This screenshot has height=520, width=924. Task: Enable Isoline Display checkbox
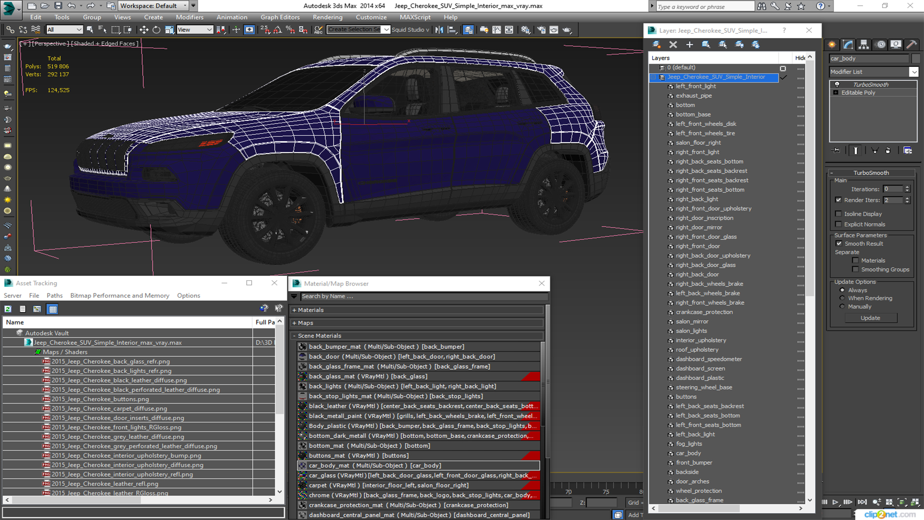tap(838, 214)
